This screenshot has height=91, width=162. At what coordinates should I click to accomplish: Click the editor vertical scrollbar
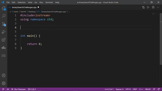click(x=161, y=39)
